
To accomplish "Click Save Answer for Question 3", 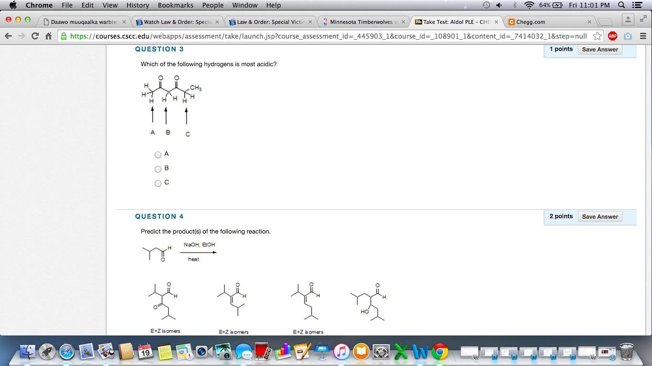I will pyautogui.click(x=599, y=49).
